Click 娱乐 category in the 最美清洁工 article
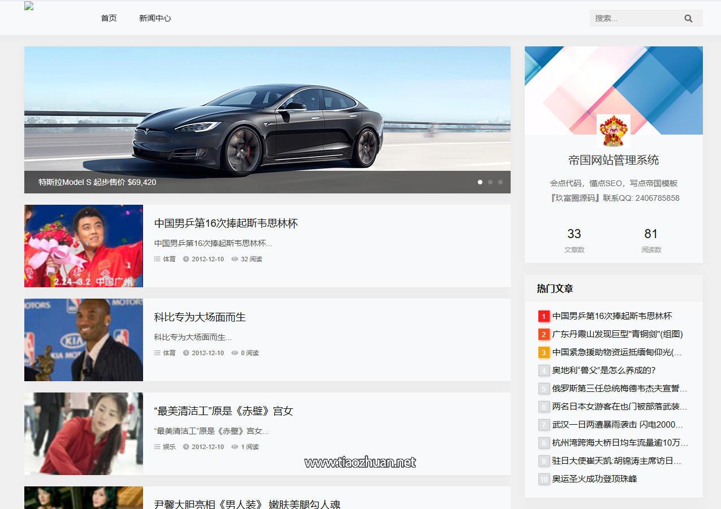Screen dimensions: 721x509 tap(169, 447)
